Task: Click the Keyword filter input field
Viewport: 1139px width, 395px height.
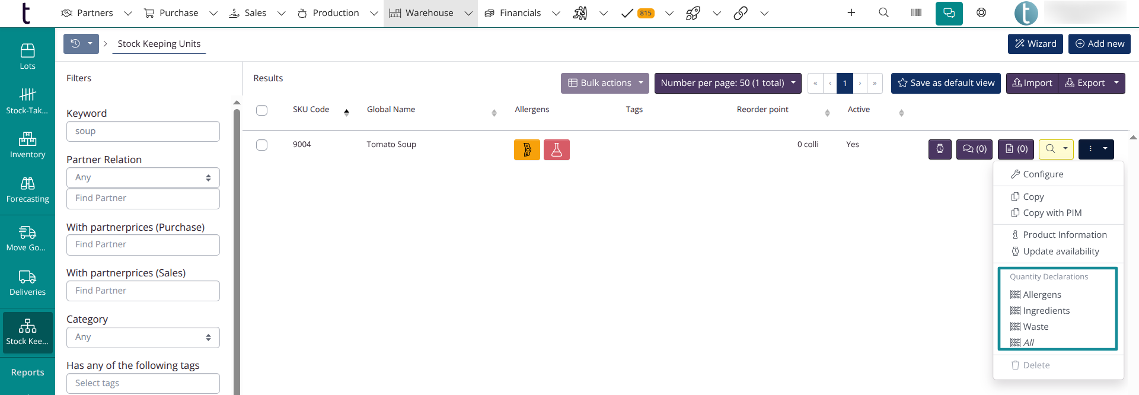Action: tap(143, 132)
